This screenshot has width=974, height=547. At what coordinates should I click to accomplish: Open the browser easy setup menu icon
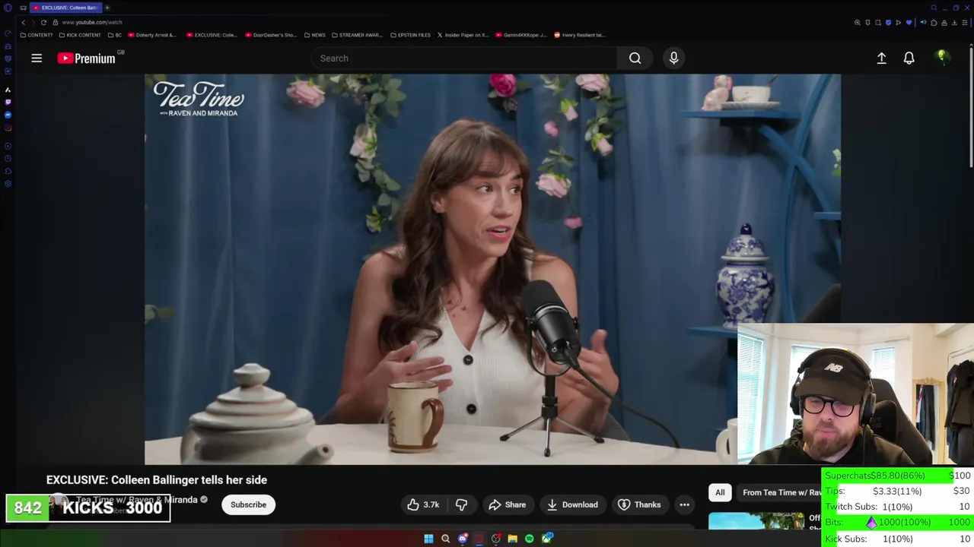tap(965, 22)
